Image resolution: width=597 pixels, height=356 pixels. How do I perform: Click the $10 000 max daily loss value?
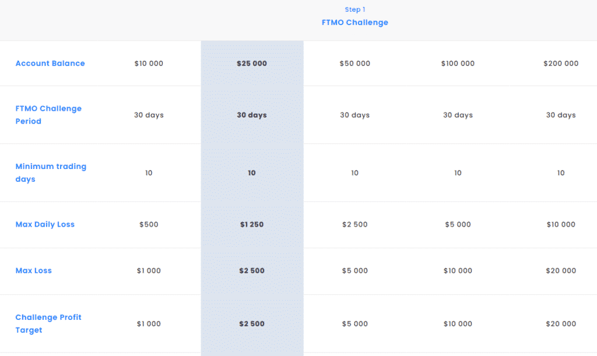point(561,224)
